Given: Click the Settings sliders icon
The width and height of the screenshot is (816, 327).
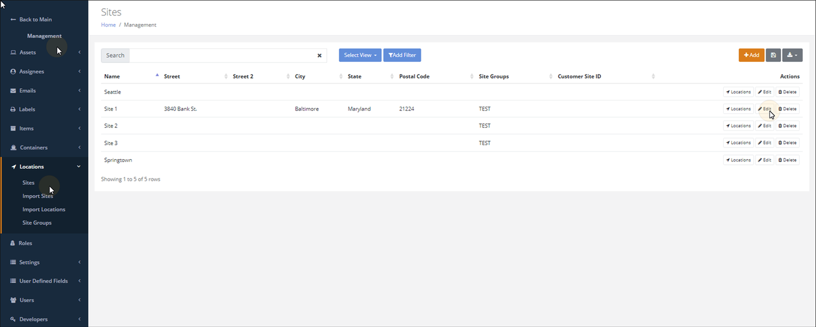Looking at the screenshot, I should pos(13,262).
